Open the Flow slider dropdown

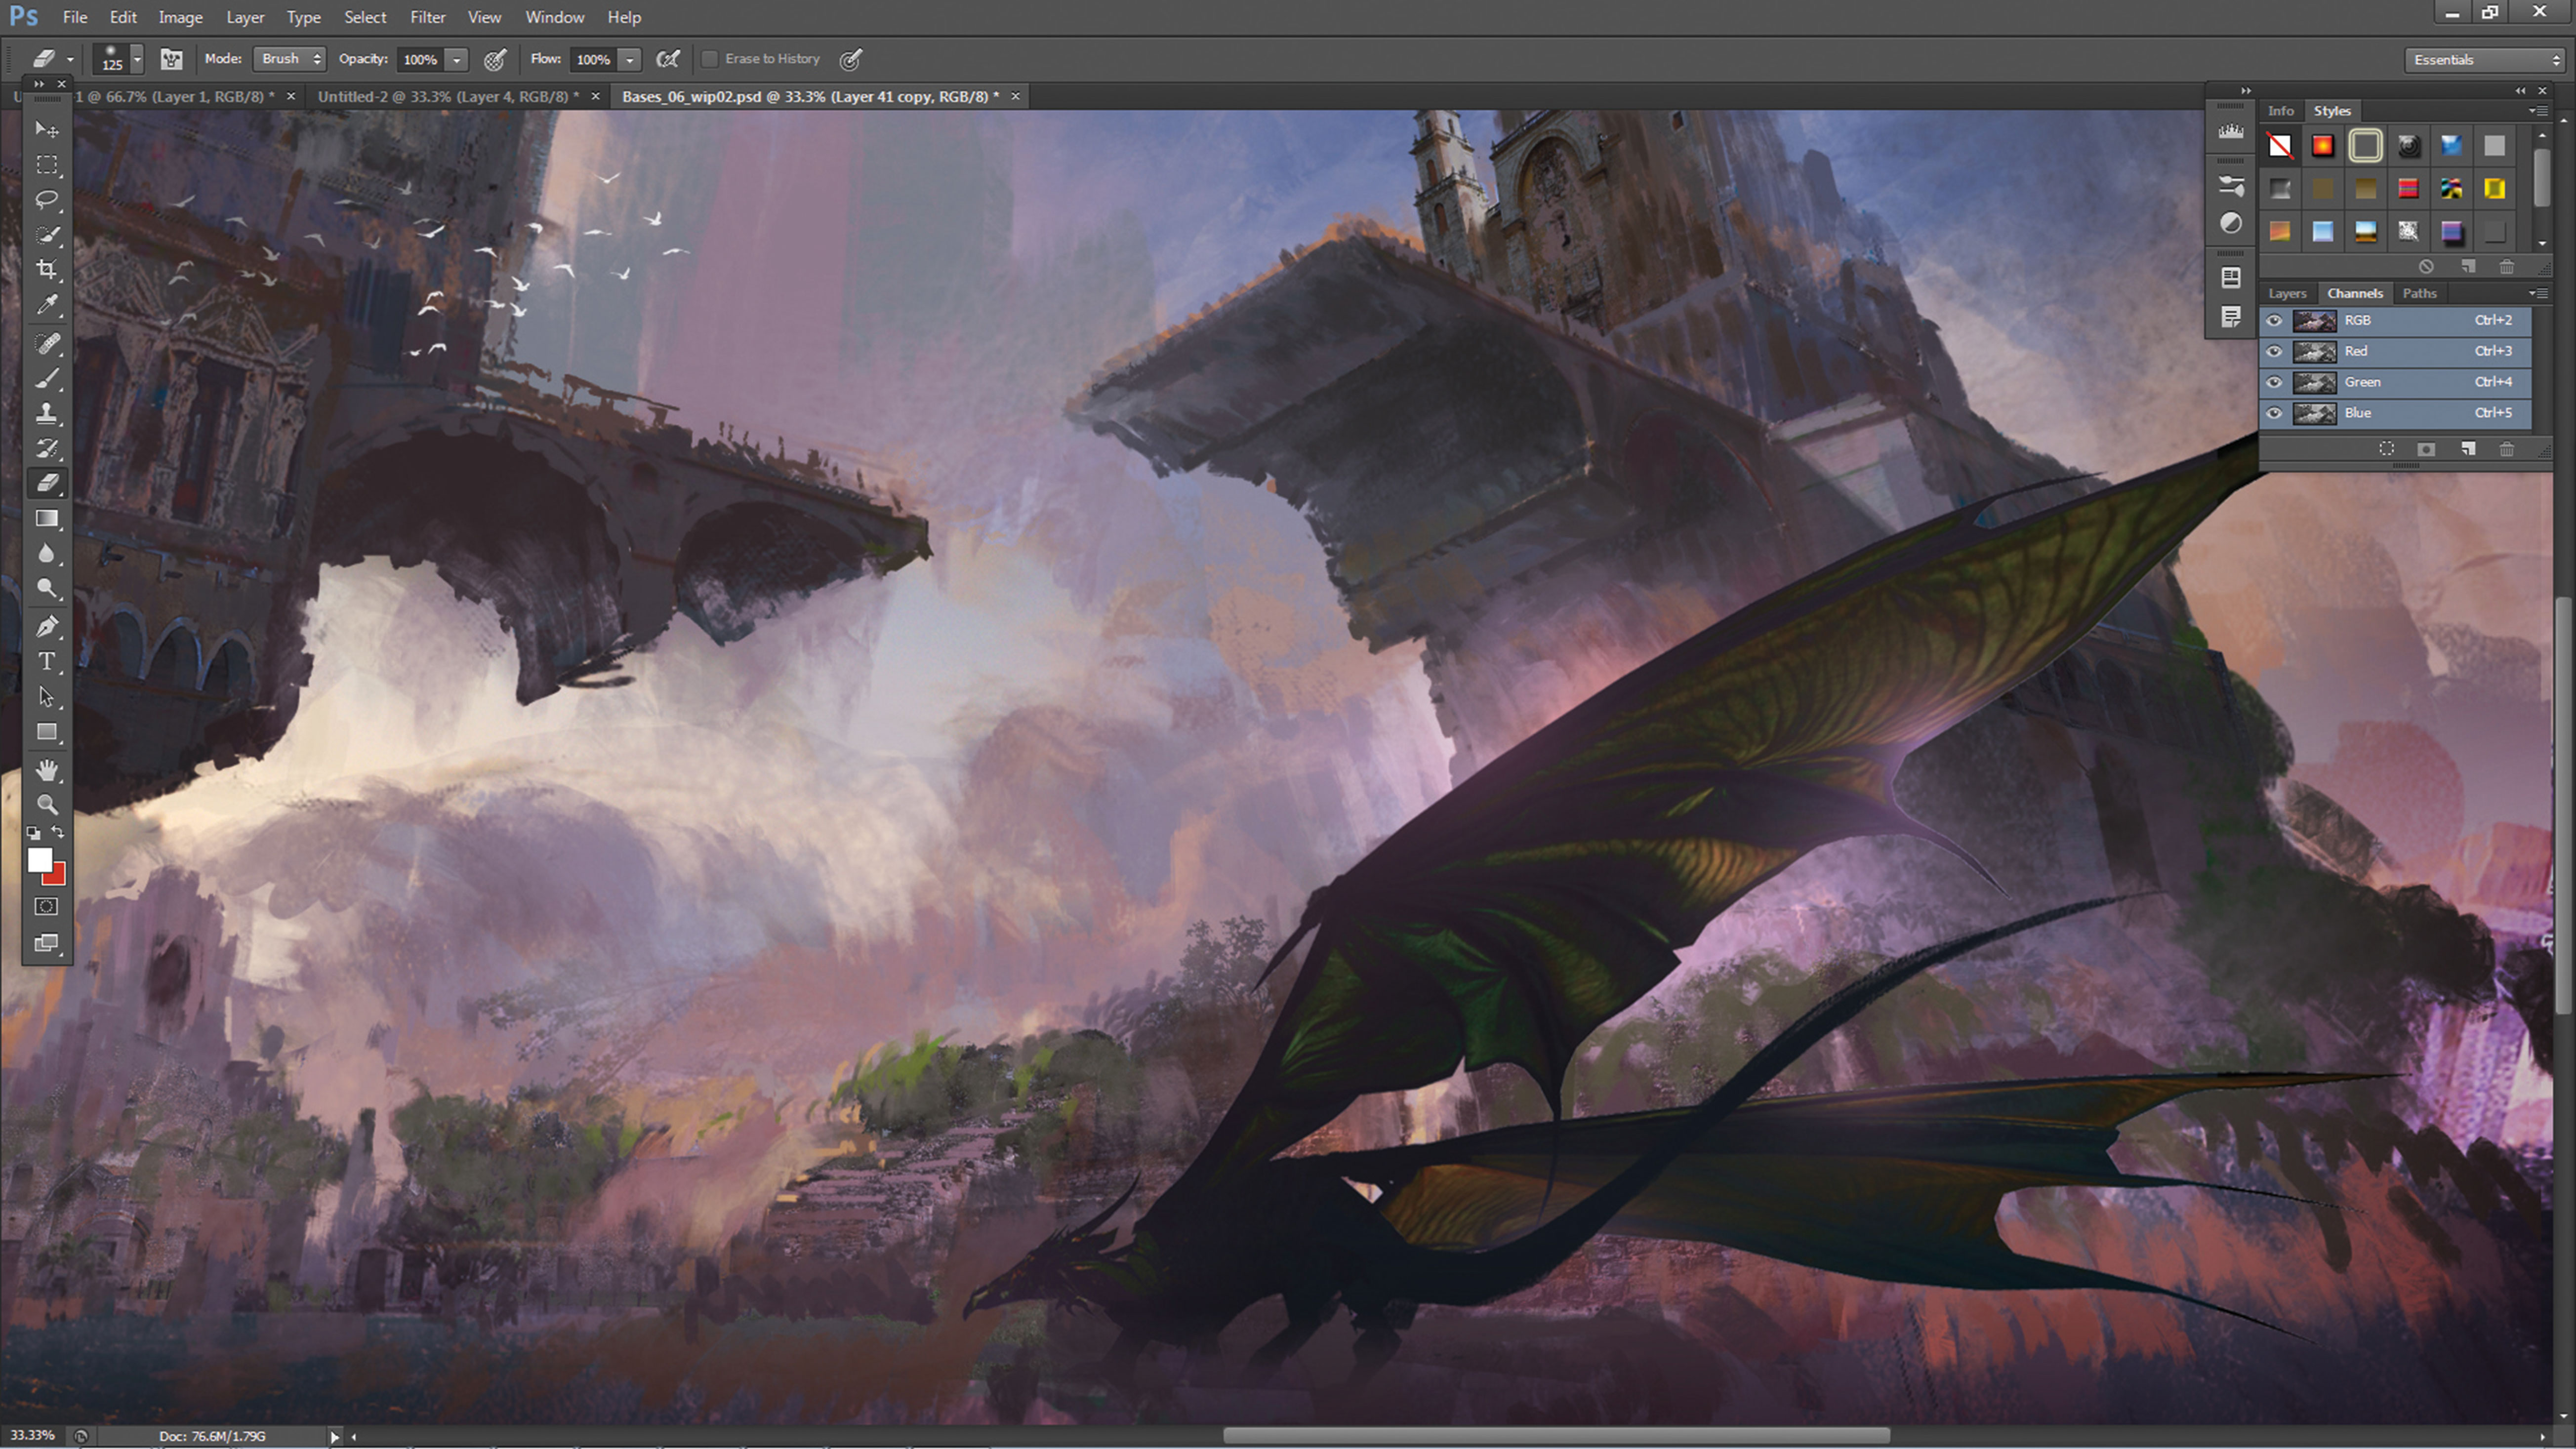pos(630,60)
